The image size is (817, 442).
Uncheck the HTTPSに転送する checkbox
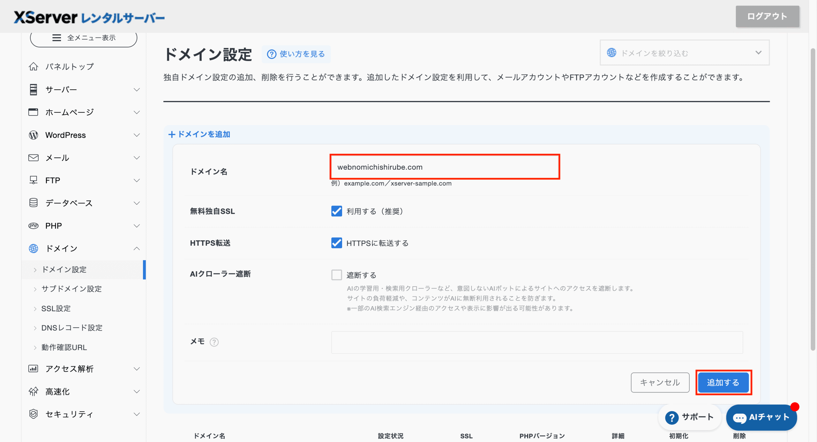pyautogui.click(x=337, y=243)
